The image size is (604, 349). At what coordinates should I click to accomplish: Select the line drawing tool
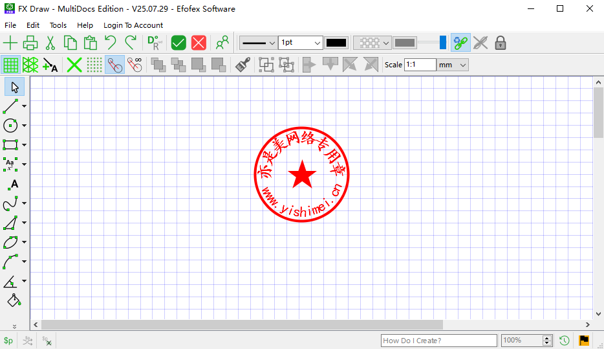tap(10, 106)
